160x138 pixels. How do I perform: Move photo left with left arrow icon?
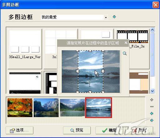tap(152, 113)
